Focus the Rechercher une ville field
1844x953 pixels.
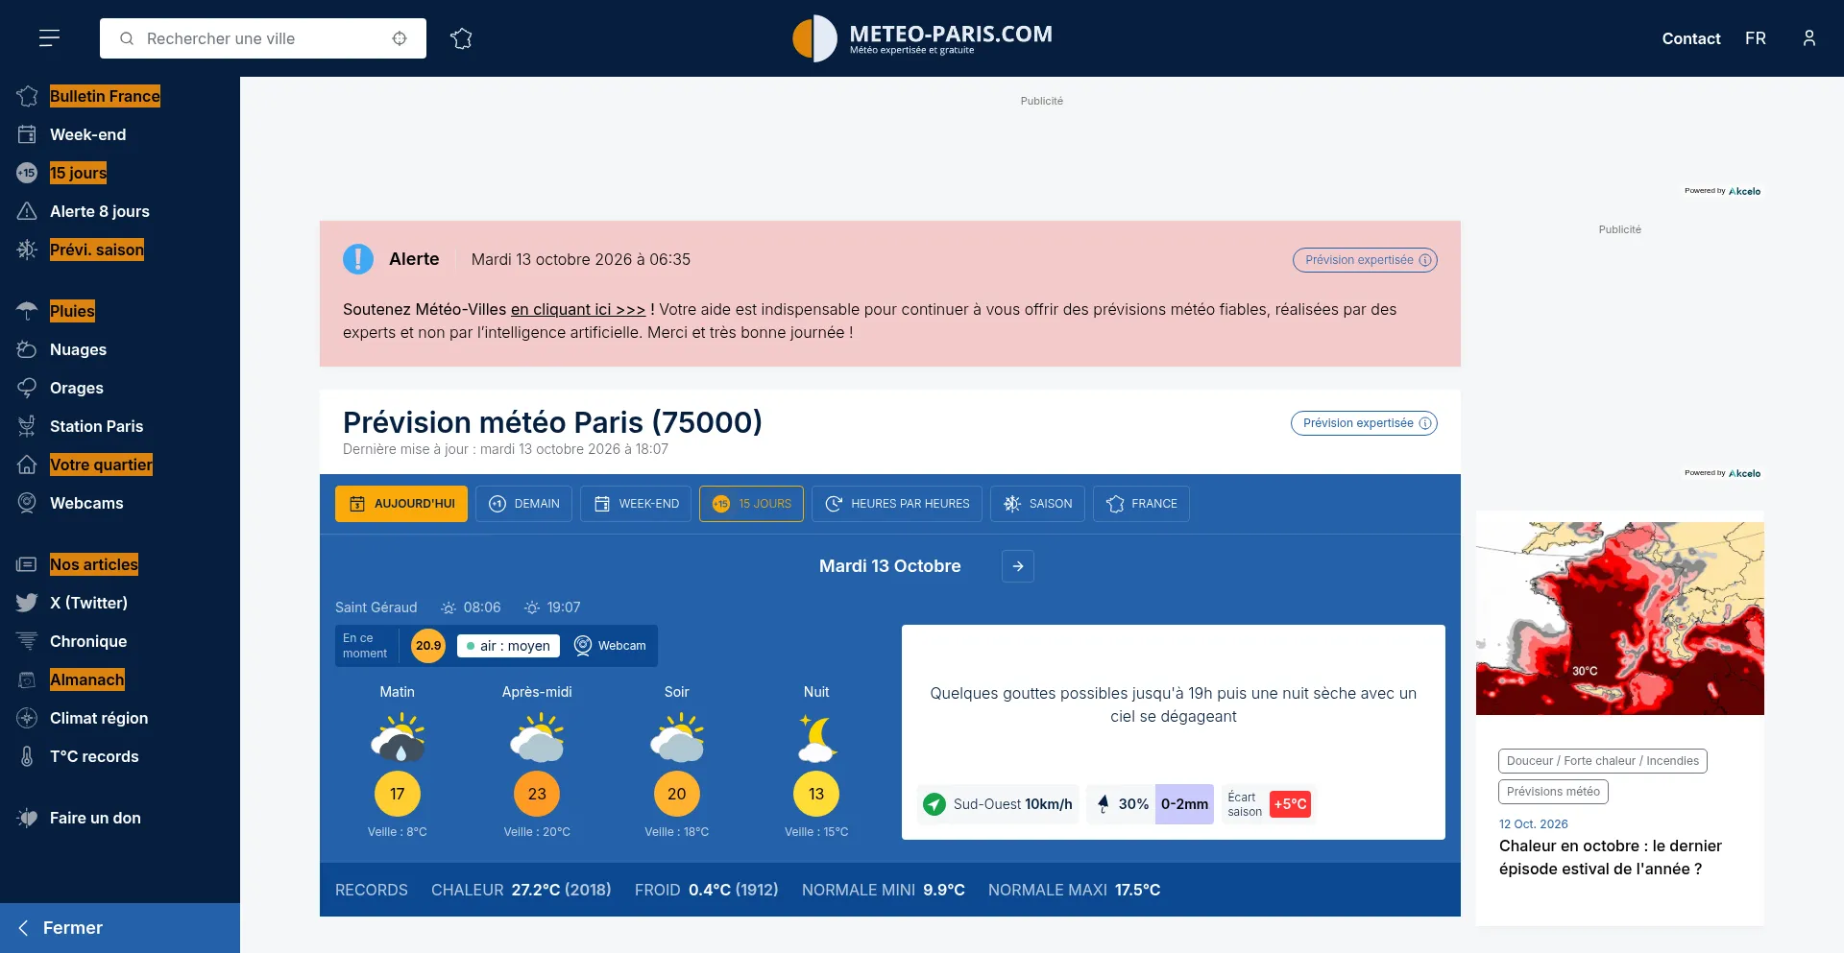coord(263,38)
